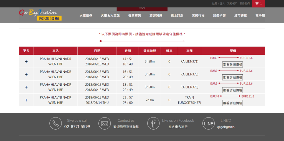Expand the RAILJET(371) row plus sign

click(26, 62)
